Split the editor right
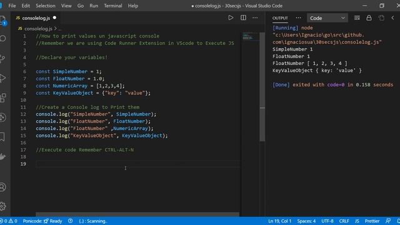400x225 pixels. pyautogui.click(x=243, y=18)
